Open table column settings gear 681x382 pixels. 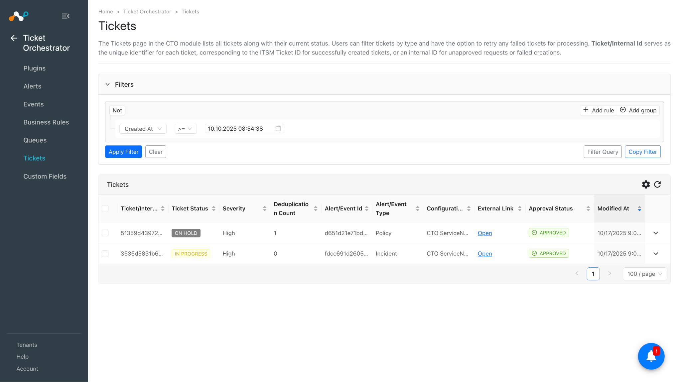pos(646,185)
